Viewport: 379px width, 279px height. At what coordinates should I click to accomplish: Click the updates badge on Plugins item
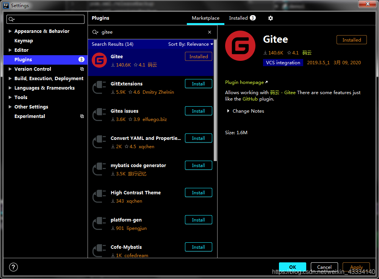tap(81, 60)
